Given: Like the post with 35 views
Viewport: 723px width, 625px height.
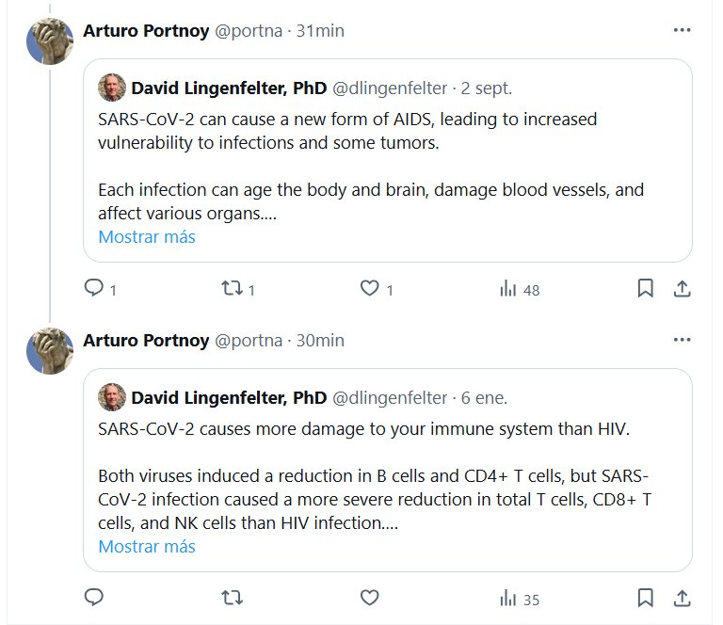Looking at the screenshot, I should click(371, 598).
